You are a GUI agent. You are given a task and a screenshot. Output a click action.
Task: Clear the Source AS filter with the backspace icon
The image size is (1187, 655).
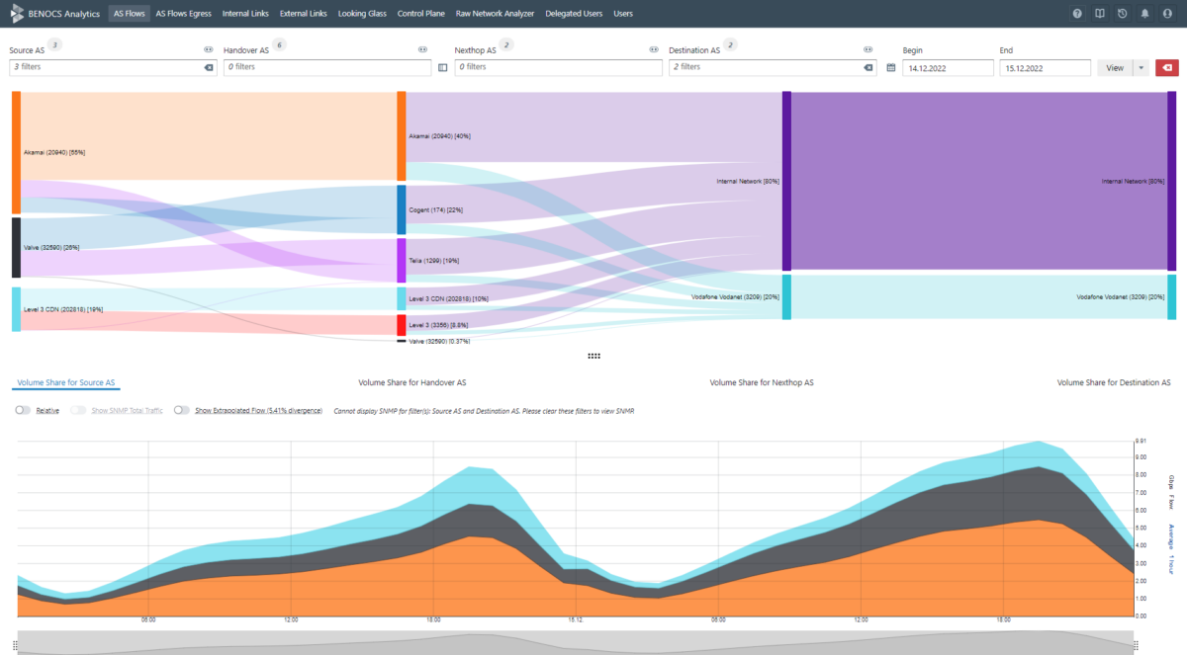point(207,67)
